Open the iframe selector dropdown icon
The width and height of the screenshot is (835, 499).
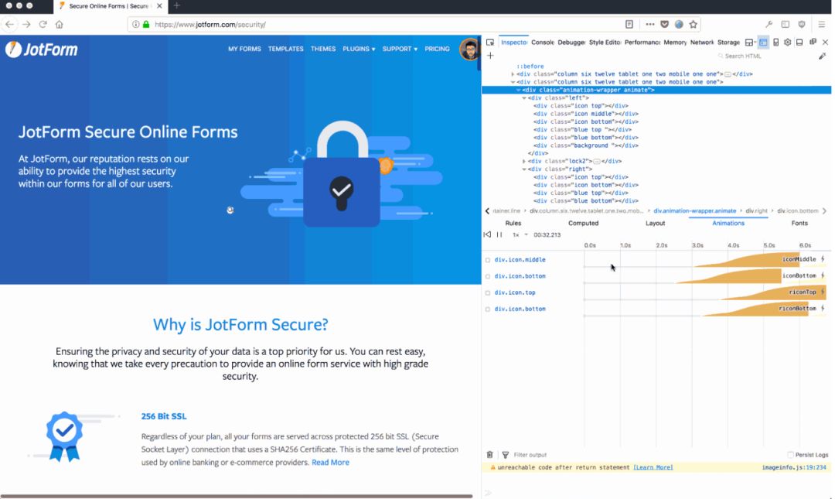click(750, 42)
